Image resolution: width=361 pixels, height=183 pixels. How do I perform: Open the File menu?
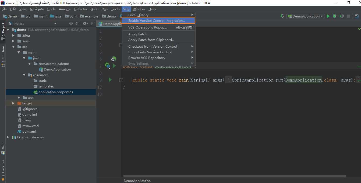tap(4, 9)
